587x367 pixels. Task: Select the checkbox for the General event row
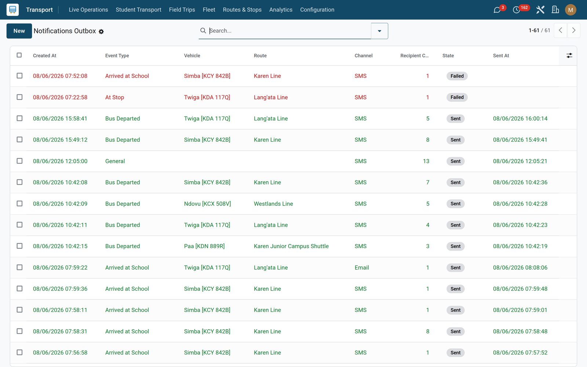[x=19, y=161]
